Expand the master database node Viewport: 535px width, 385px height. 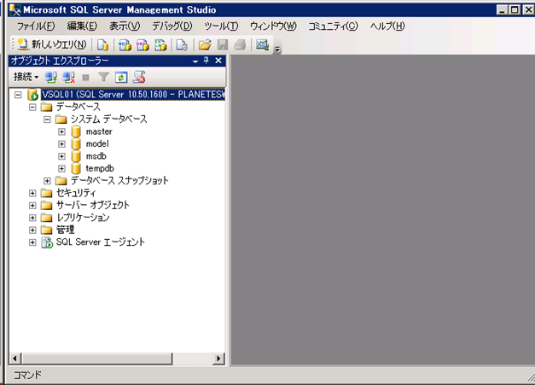pos(61,131)
